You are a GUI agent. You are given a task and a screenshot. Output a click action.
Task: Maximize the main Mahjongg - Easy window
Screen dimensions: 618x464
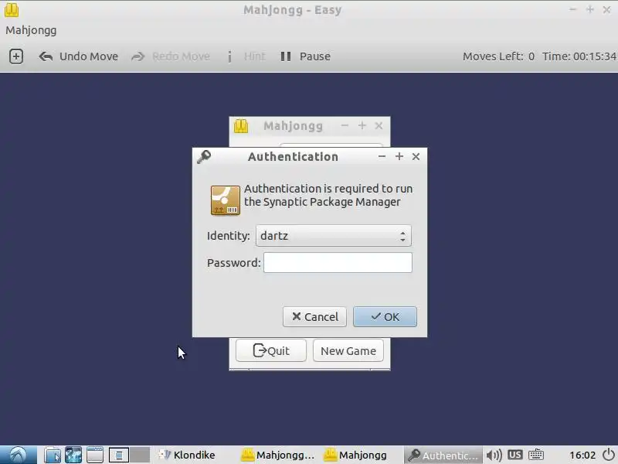coord(589,10)
